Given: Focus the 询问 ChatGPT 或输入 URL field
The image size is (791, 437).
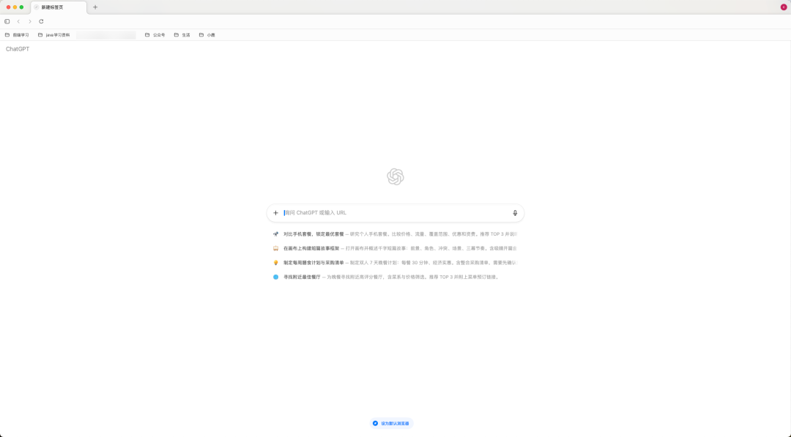Looking at the screenshot, I should click(395, 213).
